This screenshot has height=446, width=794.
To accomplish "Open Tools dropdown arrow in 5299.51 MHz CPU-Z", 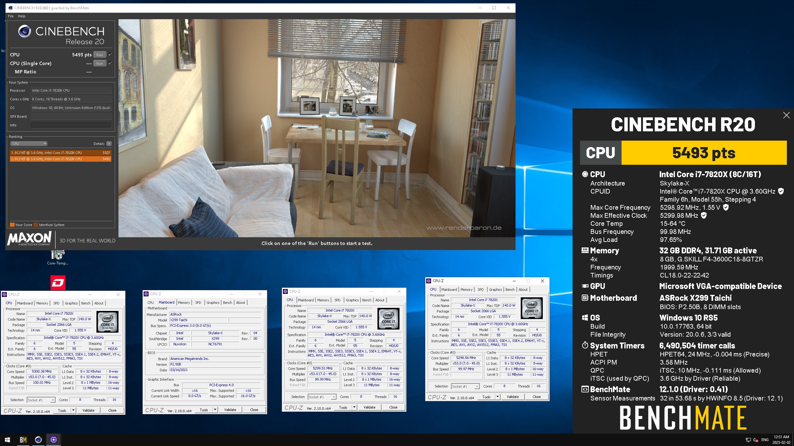I will tap(354, 407).
